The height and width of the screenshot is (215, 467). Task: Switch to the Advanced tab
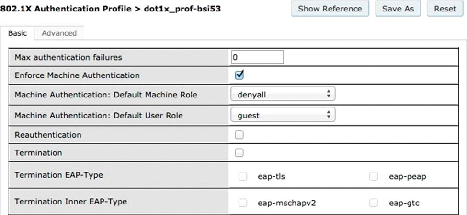tap(59, 33)
